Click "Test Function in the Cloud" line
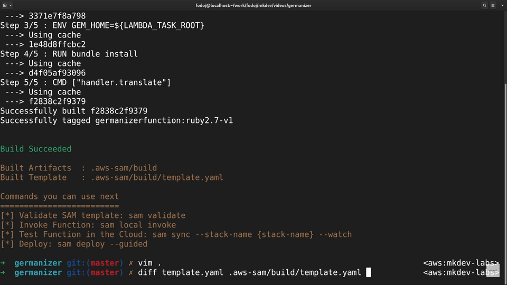Image resolution: width=507 pixels, height=285 pixels. click(176, 234)
